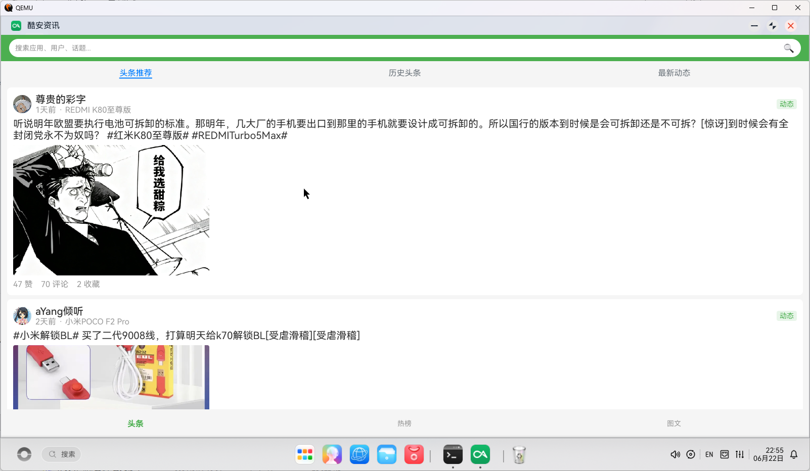Open the trash bin in the dock
810x471 pixels.
(x=519, y=454)
